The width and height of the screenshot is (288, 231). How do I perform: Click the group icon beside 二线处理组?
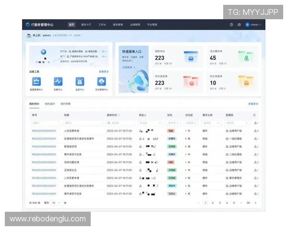tap(227, 154)
